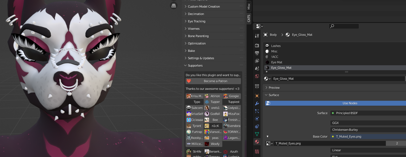Collapse the Surface panel
The height and width of the screenshot is (157, 406).
266,95
